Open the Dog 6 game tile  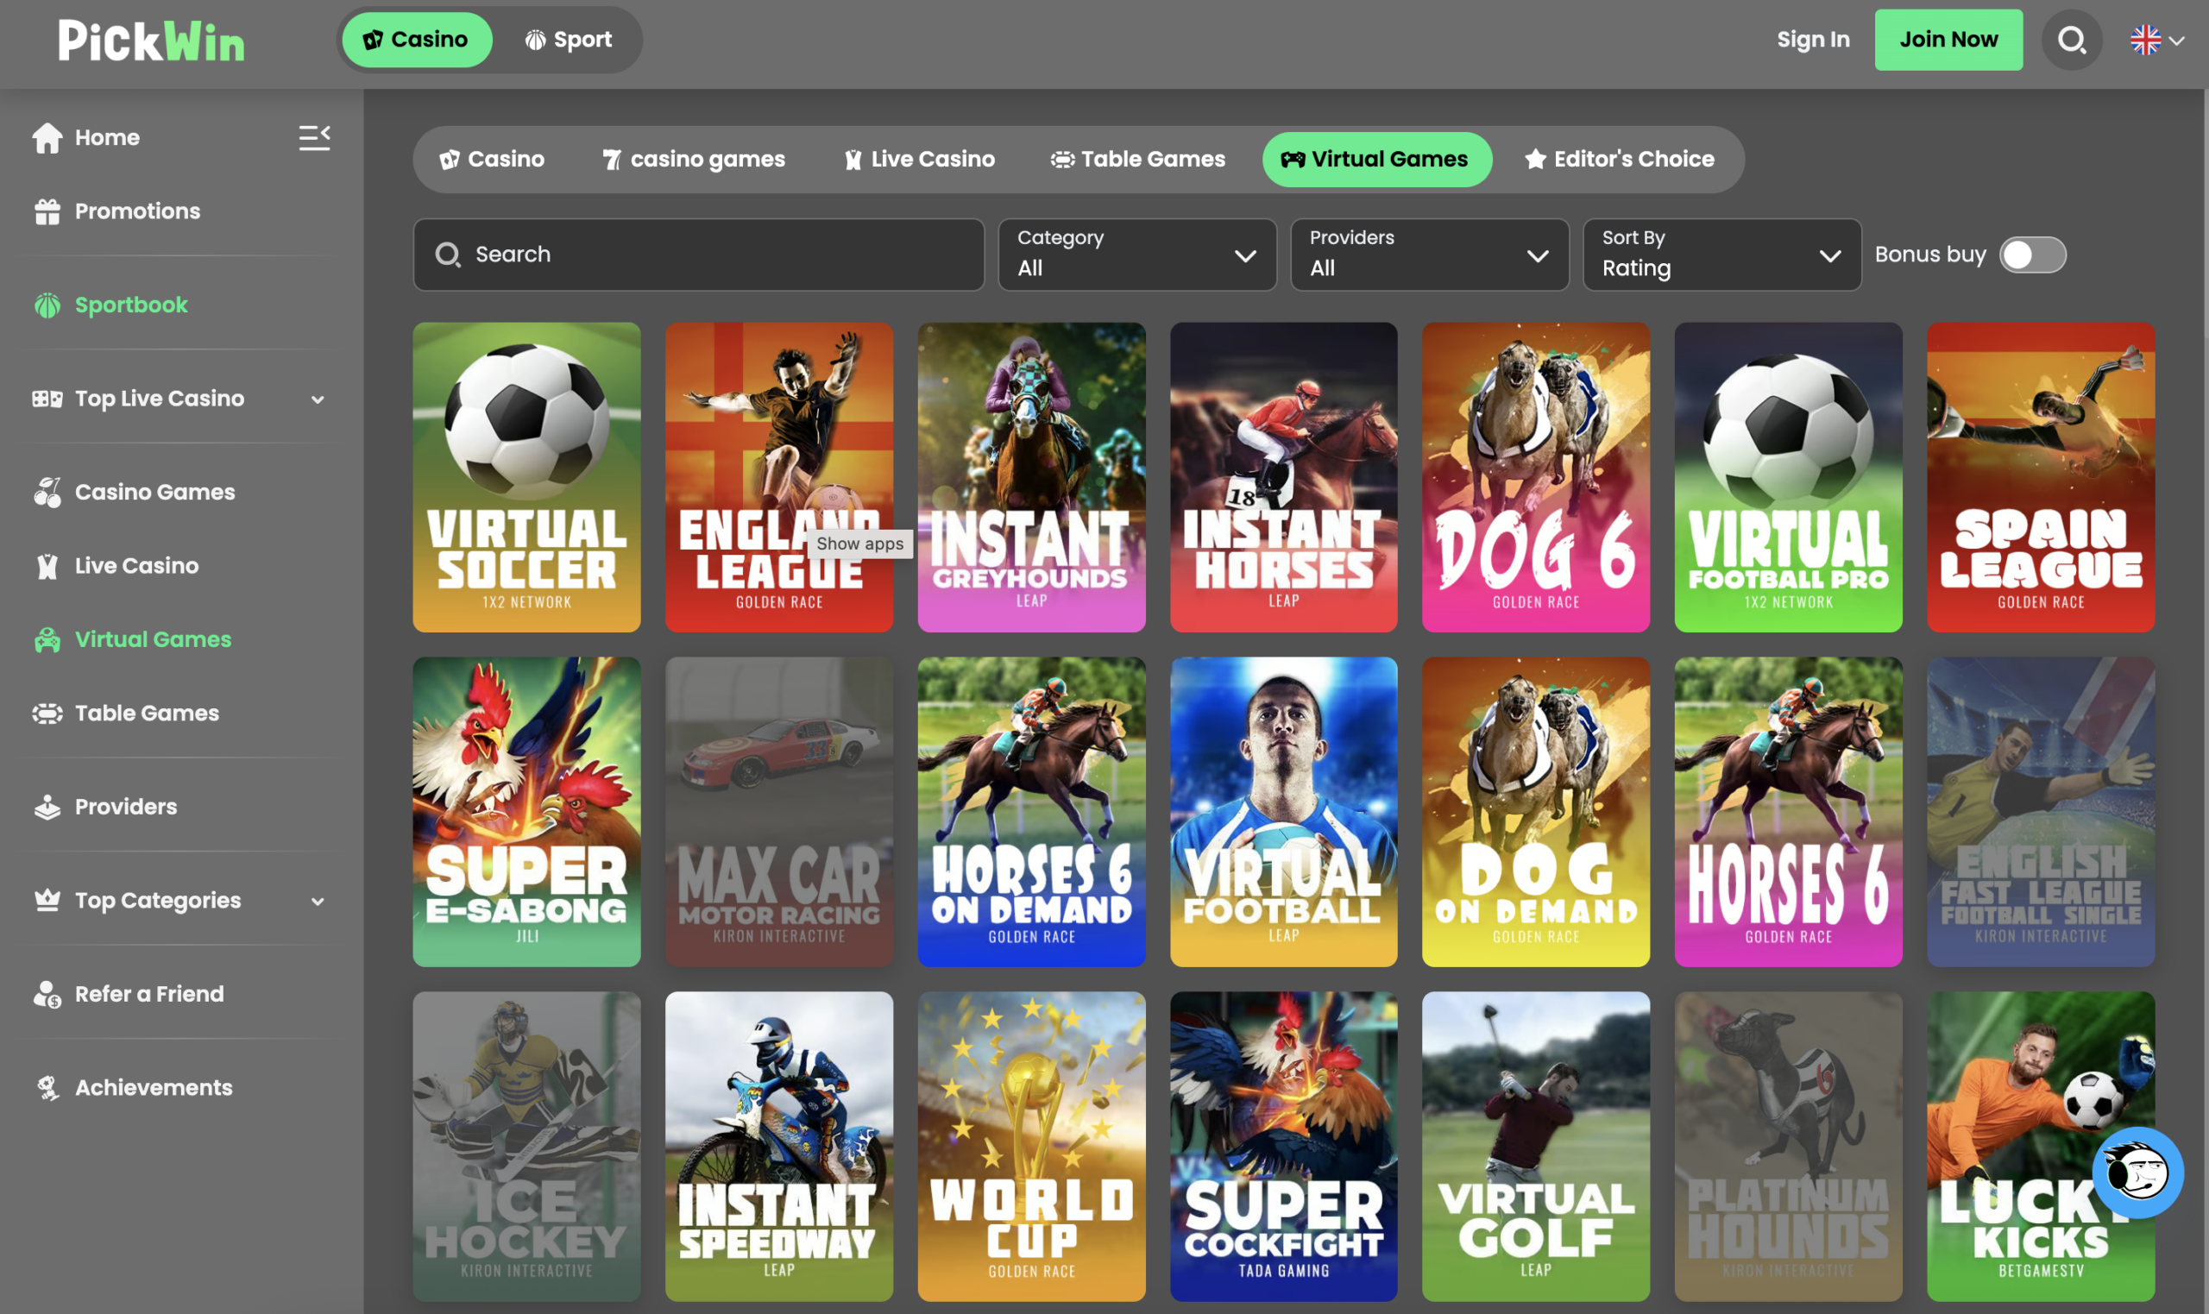(1535, 477)
